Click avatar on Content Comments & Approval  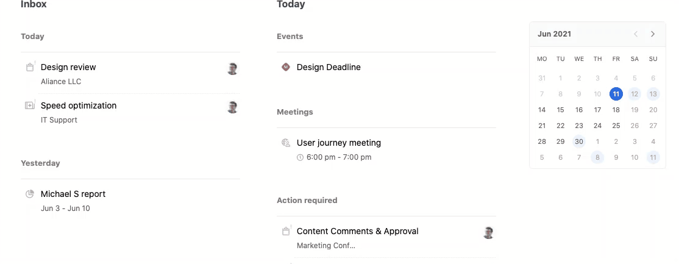click(488, 232)
